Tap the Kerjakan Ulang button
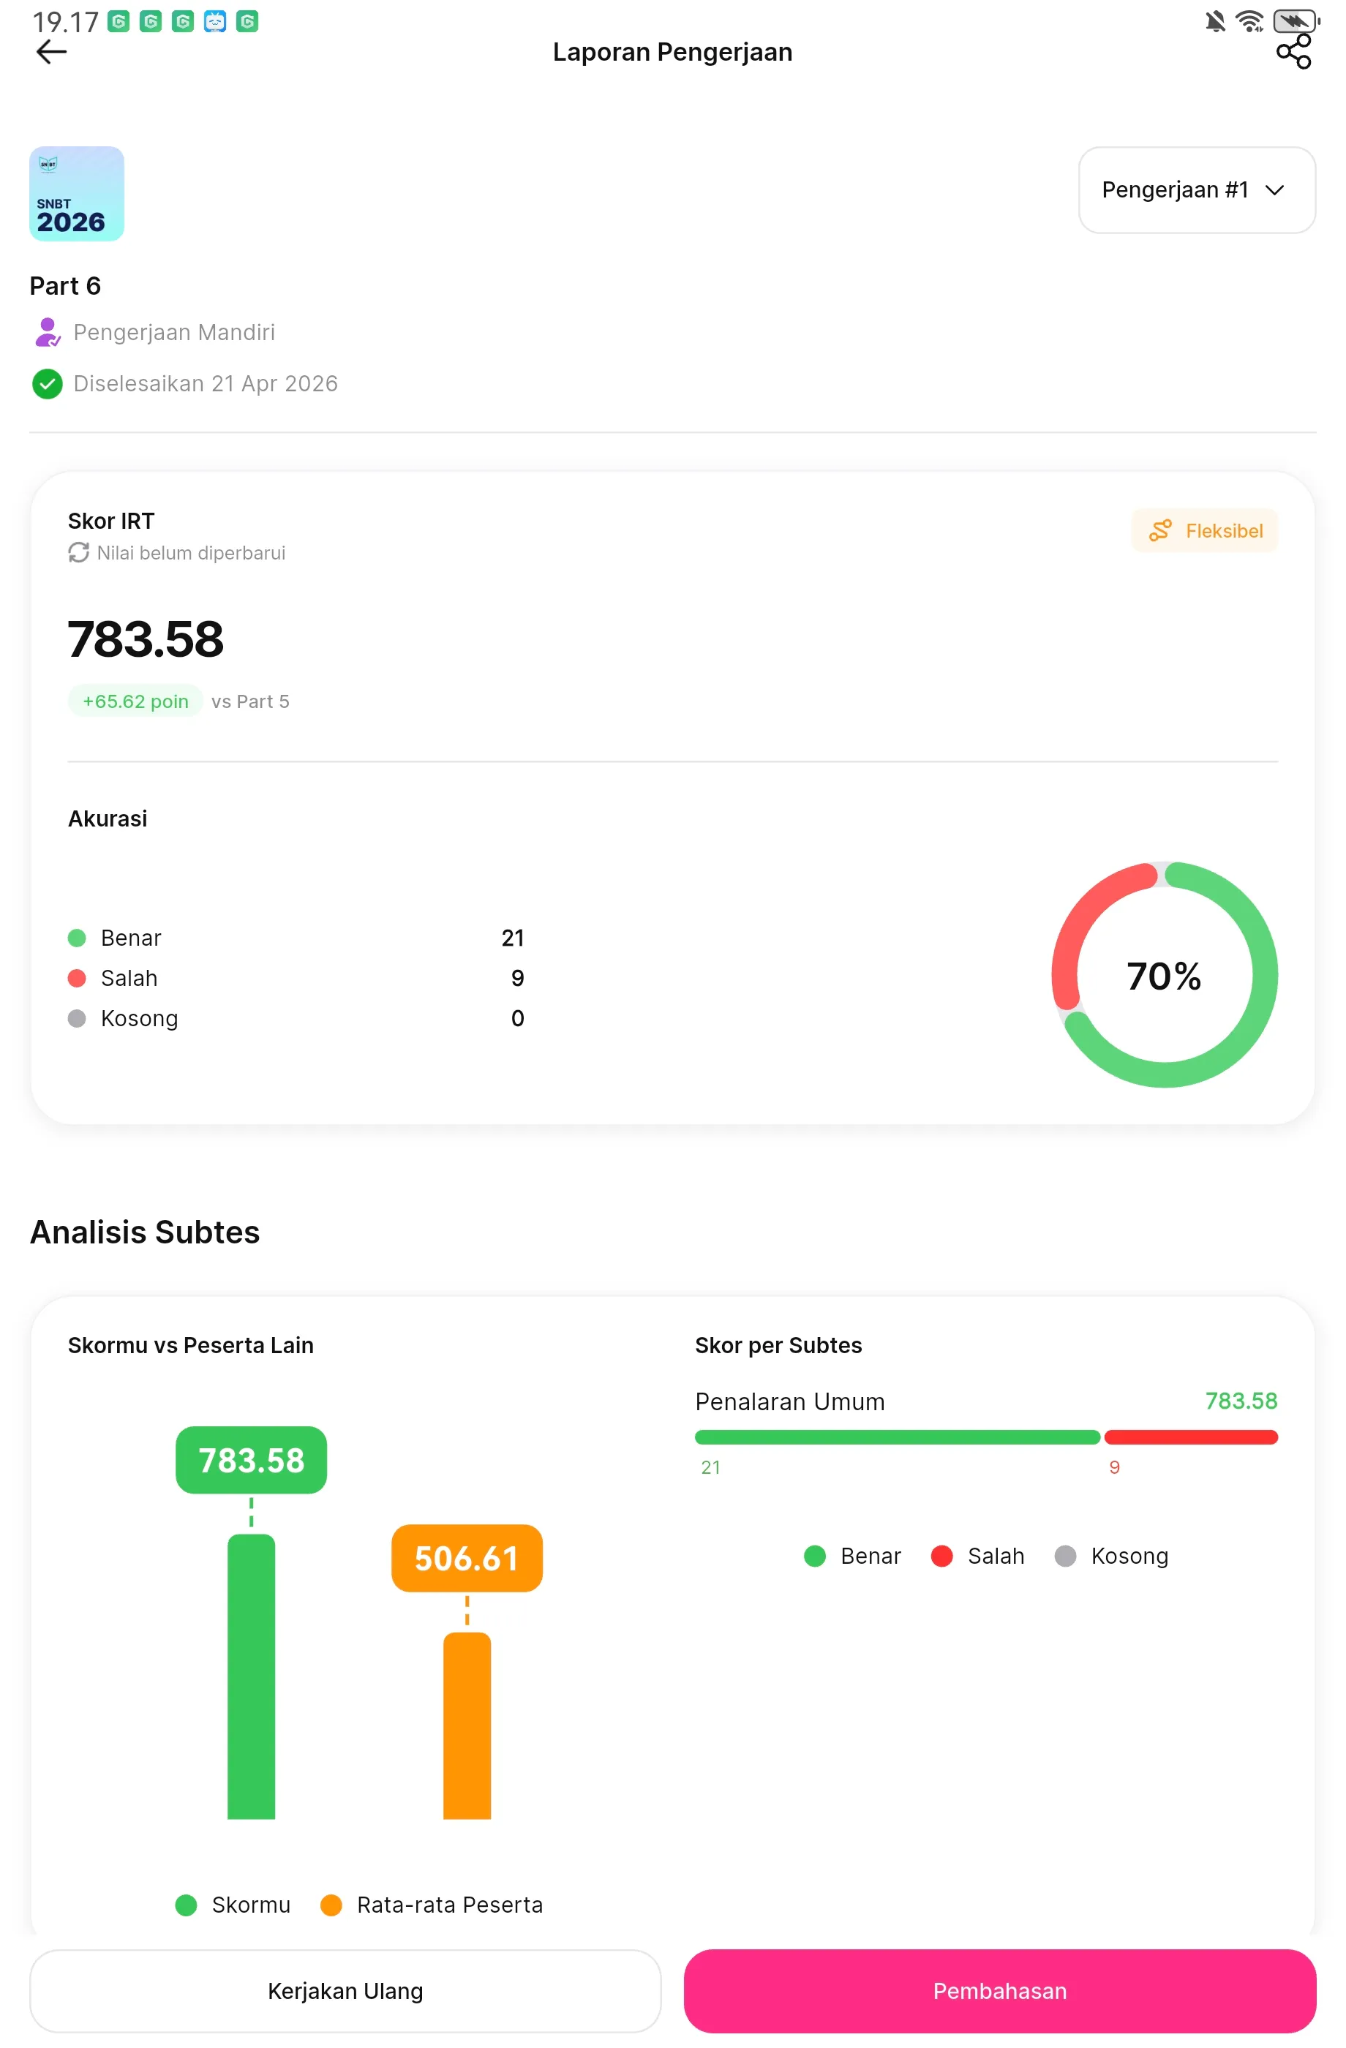This screenshot has width=1346, height=2048. 345,1991
